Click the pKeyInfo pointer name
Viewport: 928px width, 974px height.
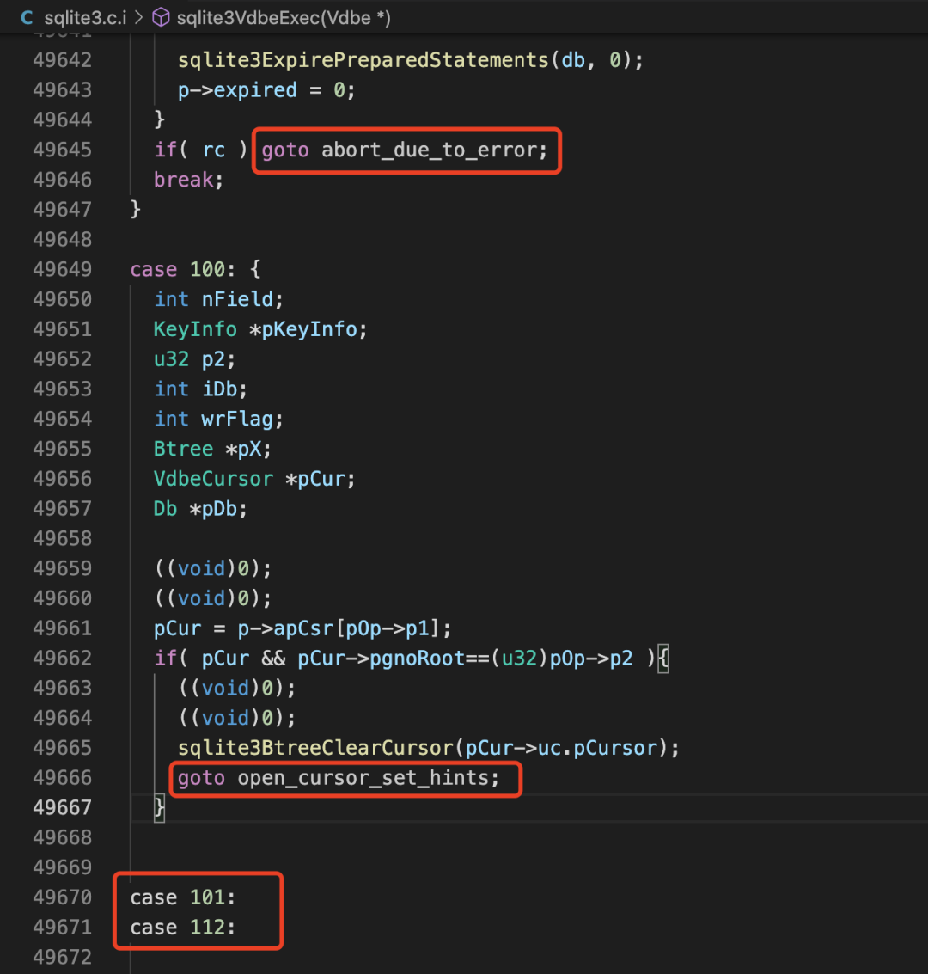click(308, 329)
